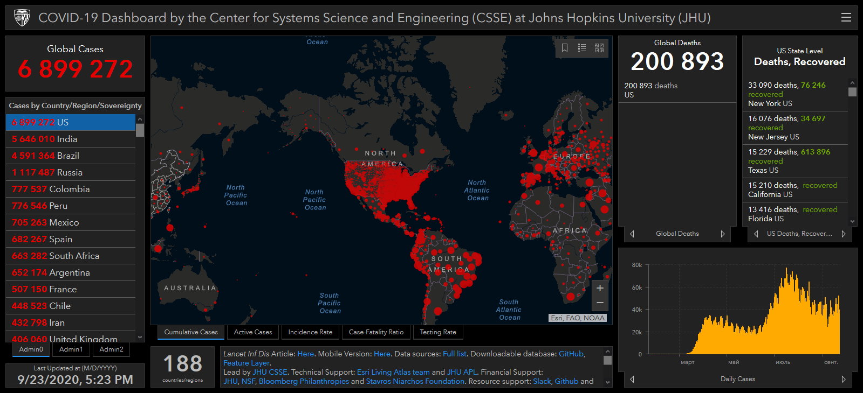Open the map bookmarks icon
This screenshot has width=863, height=393.
pos(565,48)
